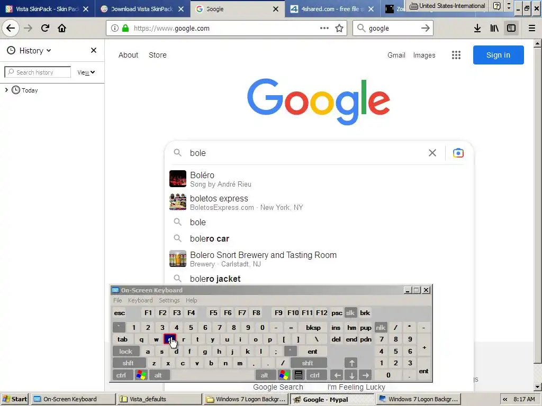
Task: Select the boletos express suggestion
Action: pos(318,202)
